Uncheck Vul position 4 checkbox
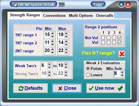Viewport: 139px width, 106px height. pyautogui.click(x=119, y=43)
